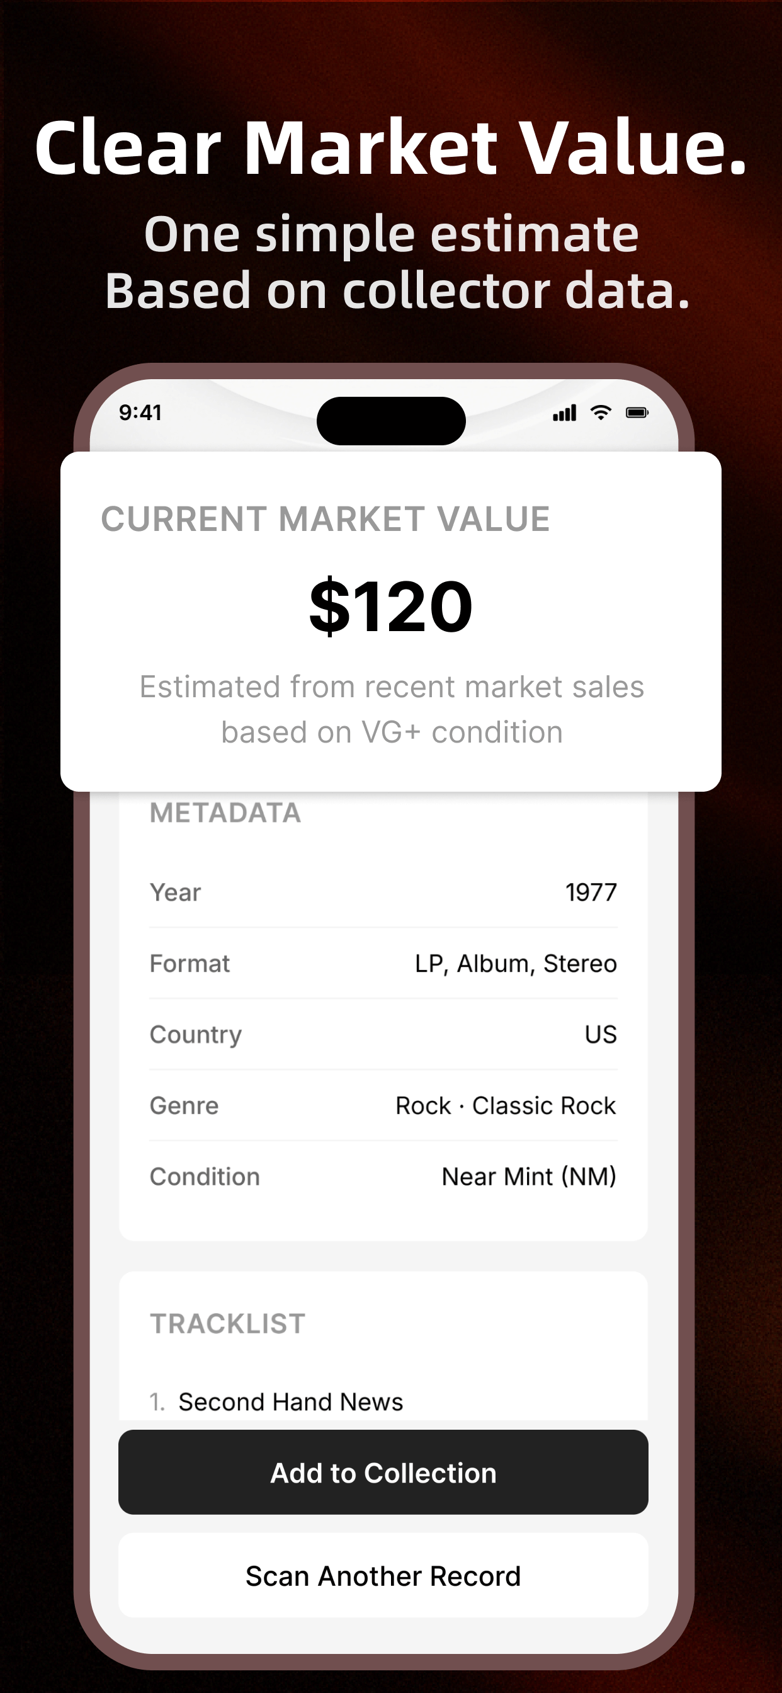
Task: Tap the Current Market Value heading
Action: click(326, 519)
